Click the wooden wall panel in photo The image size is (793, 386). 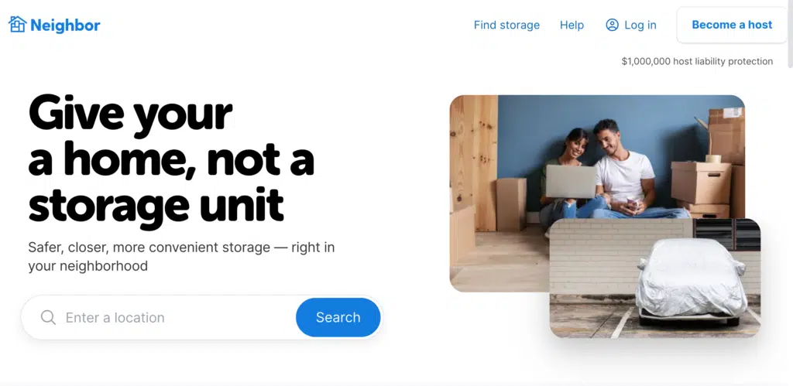tap(474, 162)
